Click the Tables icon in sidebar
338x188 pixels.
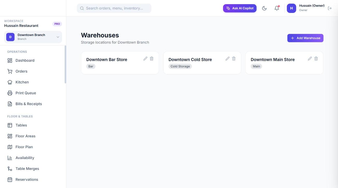pyautogui.click(x=10, y=125)
